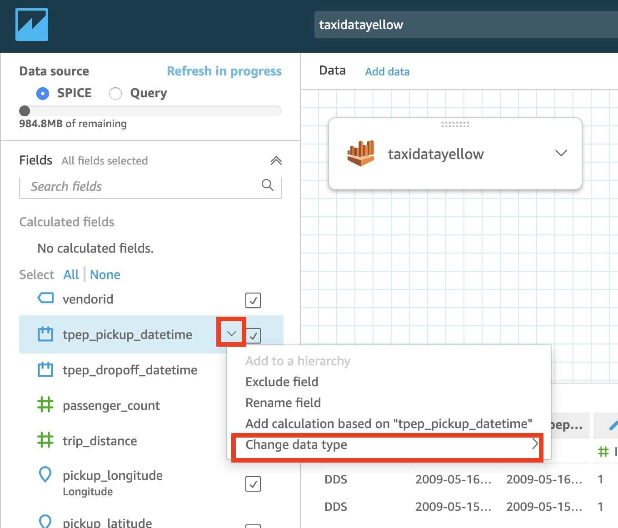Click in the Search fields input

[150, 187]
